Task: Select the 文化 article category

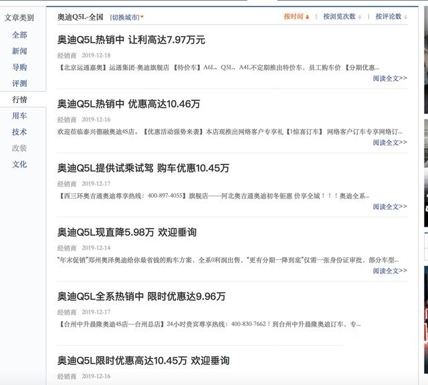Action: (19, 164)
